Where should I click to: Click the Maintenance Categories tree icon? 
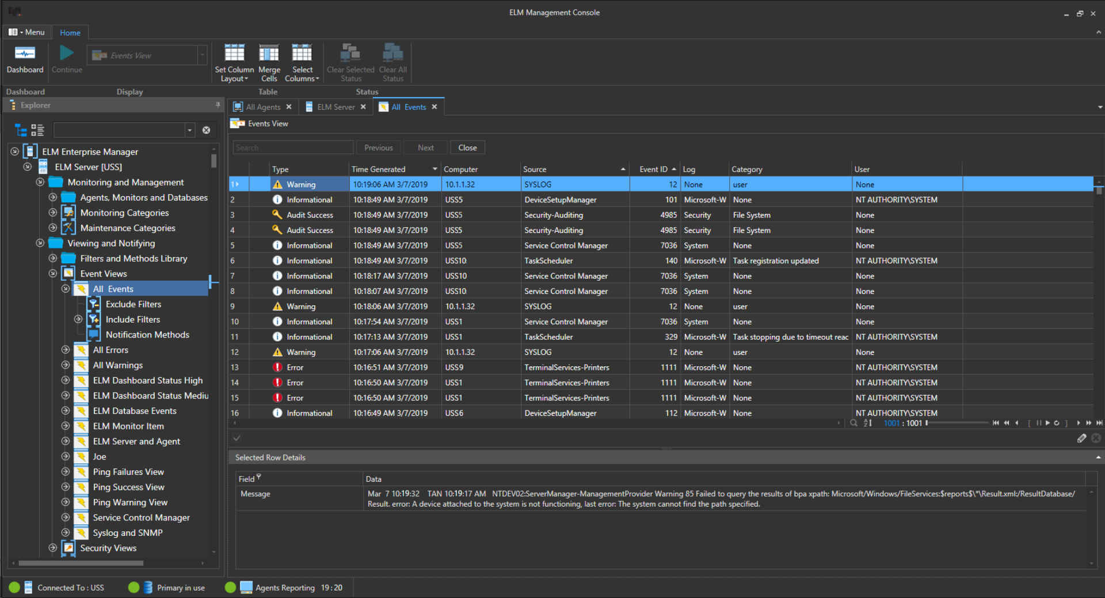pyautogui.click(x=68, y=228)
